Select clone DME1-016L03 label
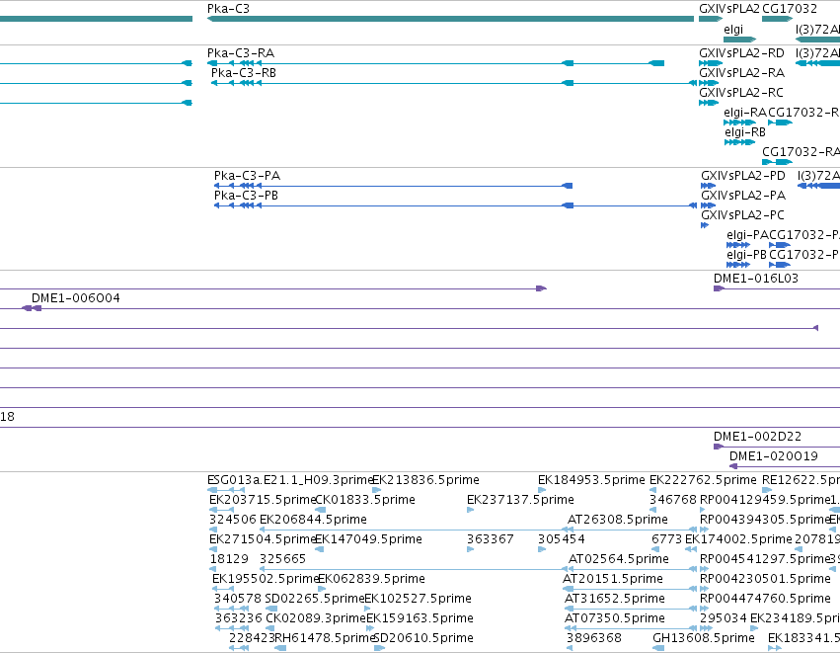This screenshot has height=653, width=840. (x=756, y=279)
